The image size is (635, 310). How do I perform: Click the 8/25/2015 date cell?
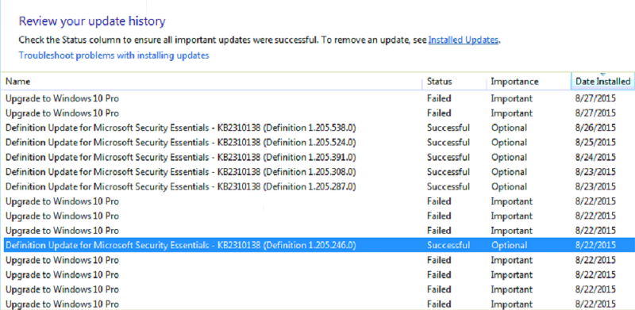[595, 143]
